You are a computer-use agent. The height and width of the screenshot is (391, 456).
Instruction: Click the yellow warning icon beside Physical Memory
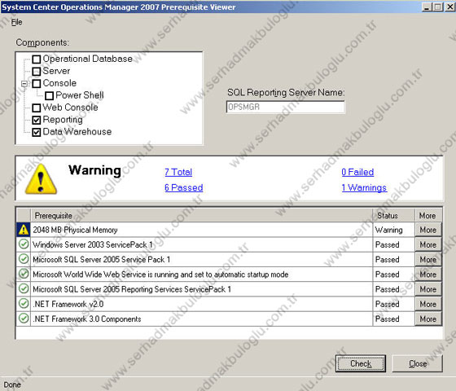pos(24,230)
